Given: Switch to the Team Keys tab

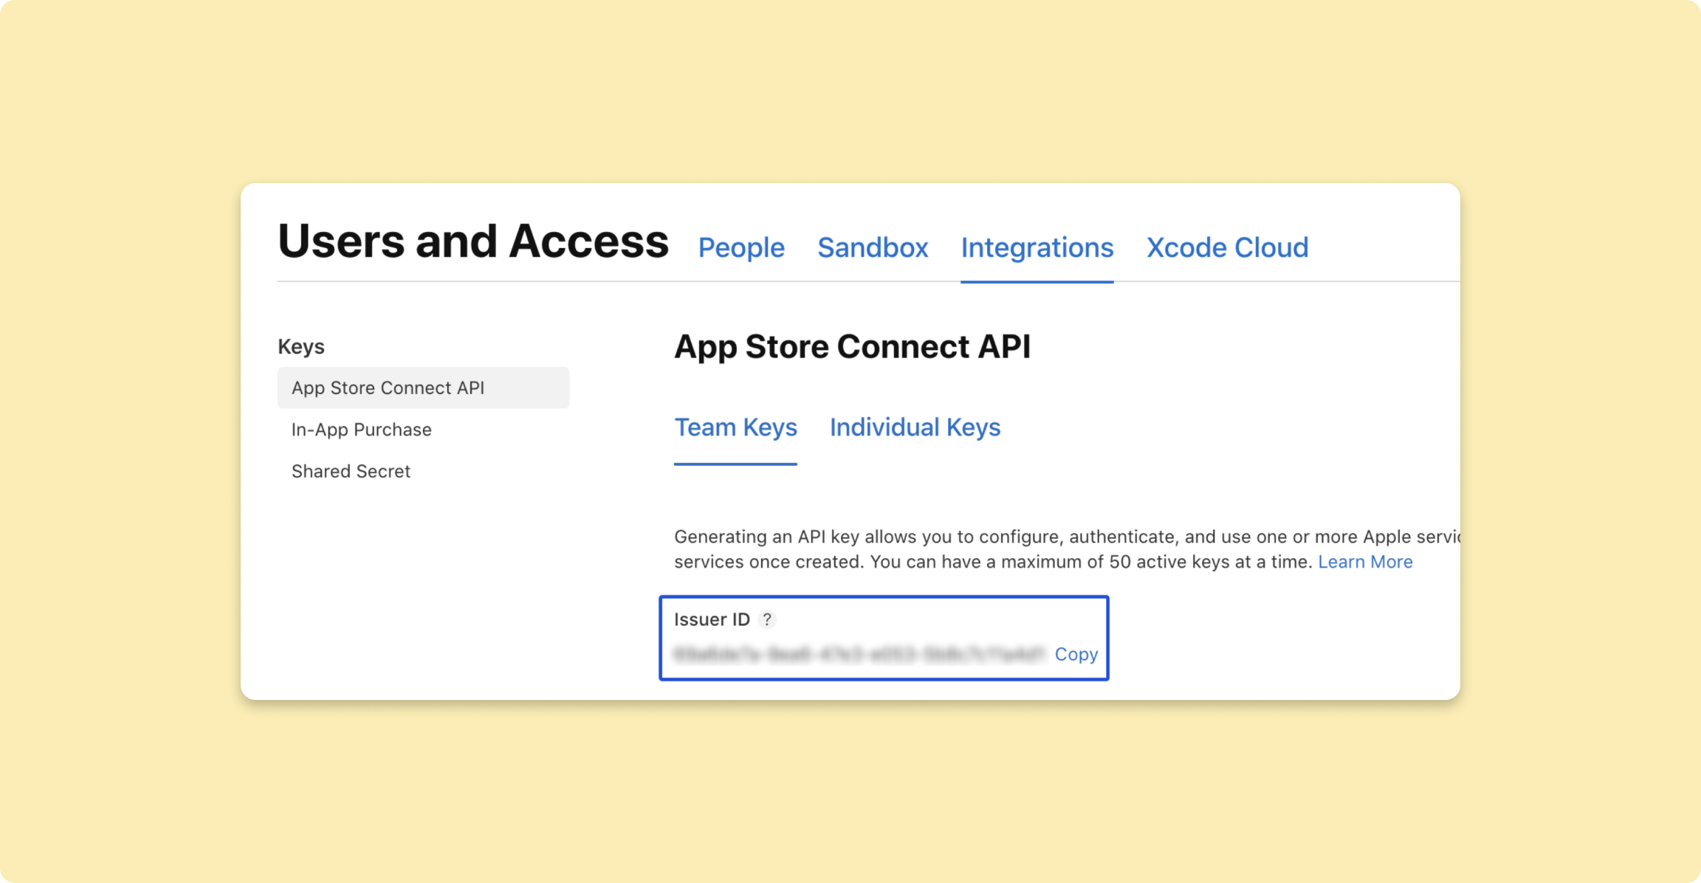Looking at the screenshot, I should (735, 427).
